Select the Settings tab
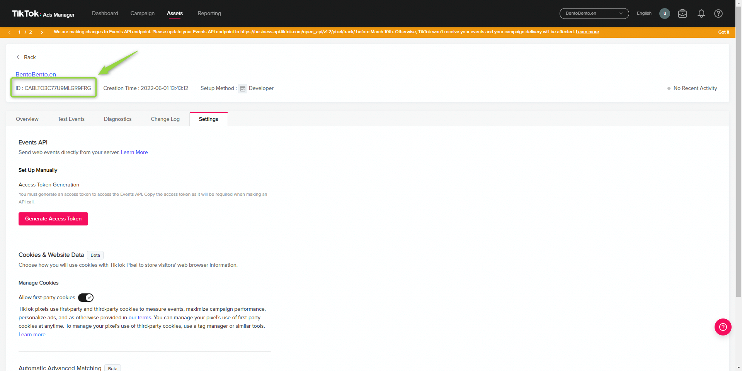The width and height of the screenshot is (742, 371). [208, 119]
